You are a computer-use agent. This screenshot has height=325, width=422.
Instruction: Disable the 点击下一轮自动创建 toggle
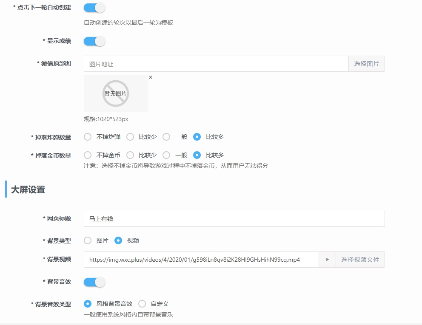(x=94, y=7)
